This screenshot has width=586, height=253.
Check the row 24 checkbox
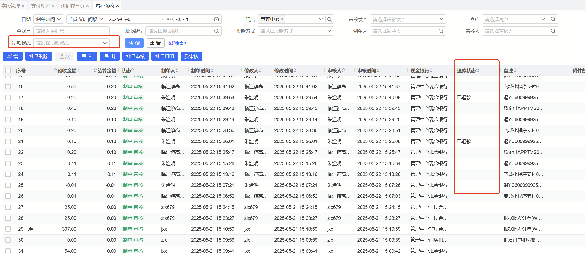point(8,174)
